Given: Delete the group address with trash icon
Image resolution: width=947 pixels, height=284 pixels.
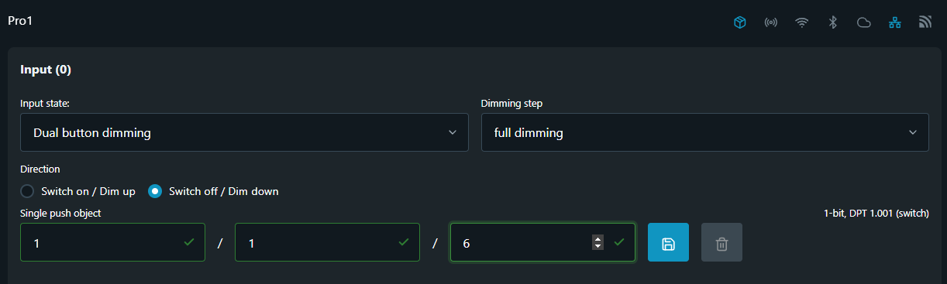Looking at the screenshot, I should (721, 242).
